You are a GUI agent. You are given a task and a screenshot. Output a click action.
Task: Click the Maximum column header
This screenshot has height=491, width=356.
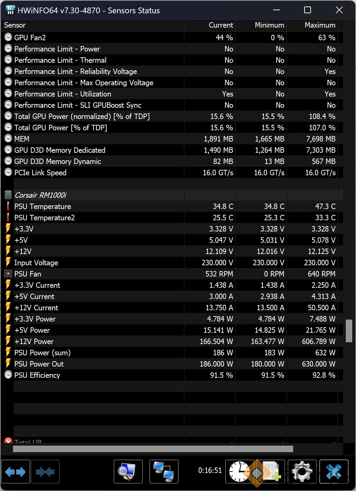[x=319, y=26]
